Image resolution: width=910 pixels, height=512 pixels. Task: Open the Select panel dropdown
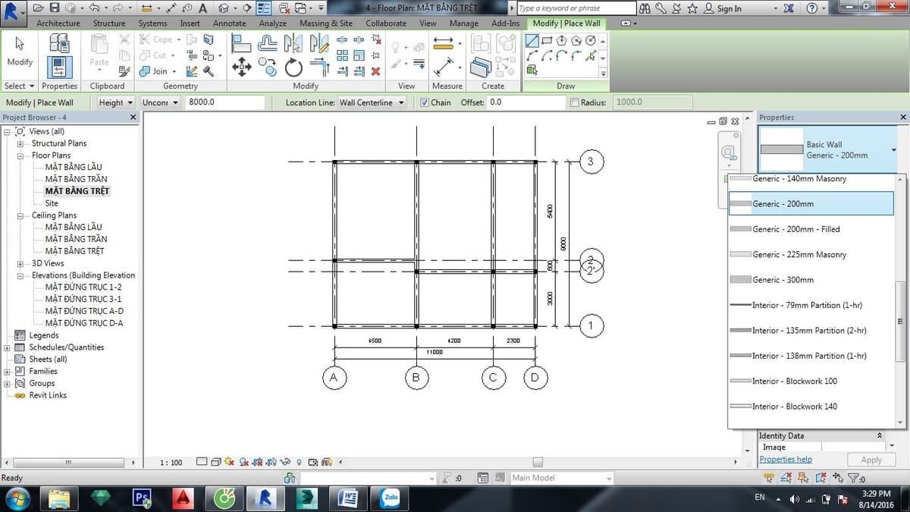pos(20,86)
